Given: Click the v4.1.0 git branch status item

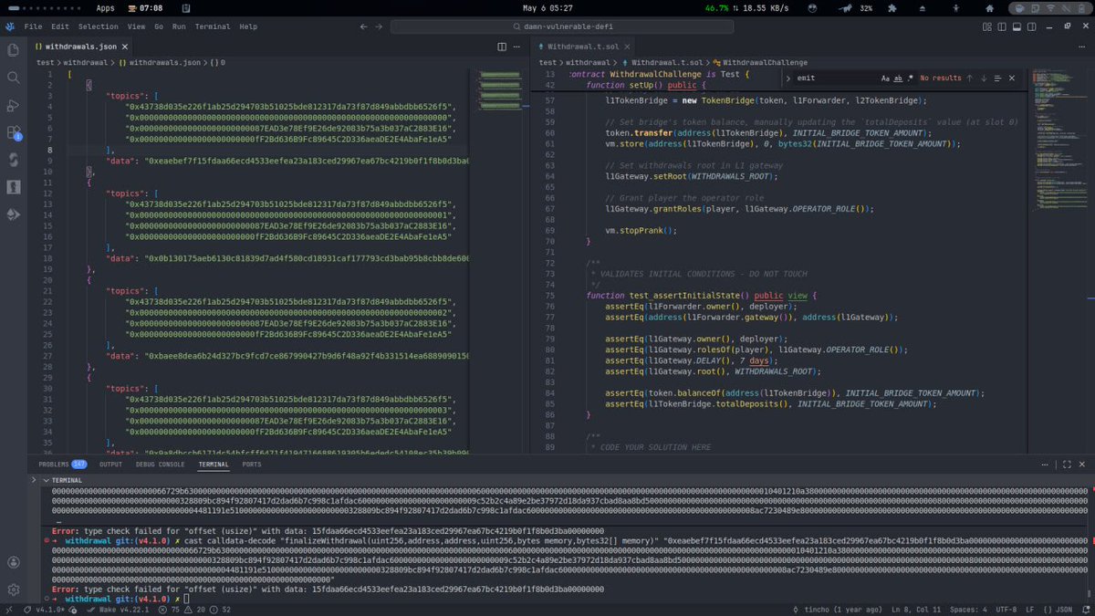Looking at the screenshot, I should [43, 610].
